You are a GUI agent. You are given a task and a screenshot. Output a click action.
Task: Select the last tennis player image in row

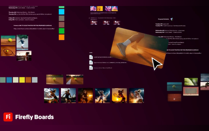click(137, 96)
